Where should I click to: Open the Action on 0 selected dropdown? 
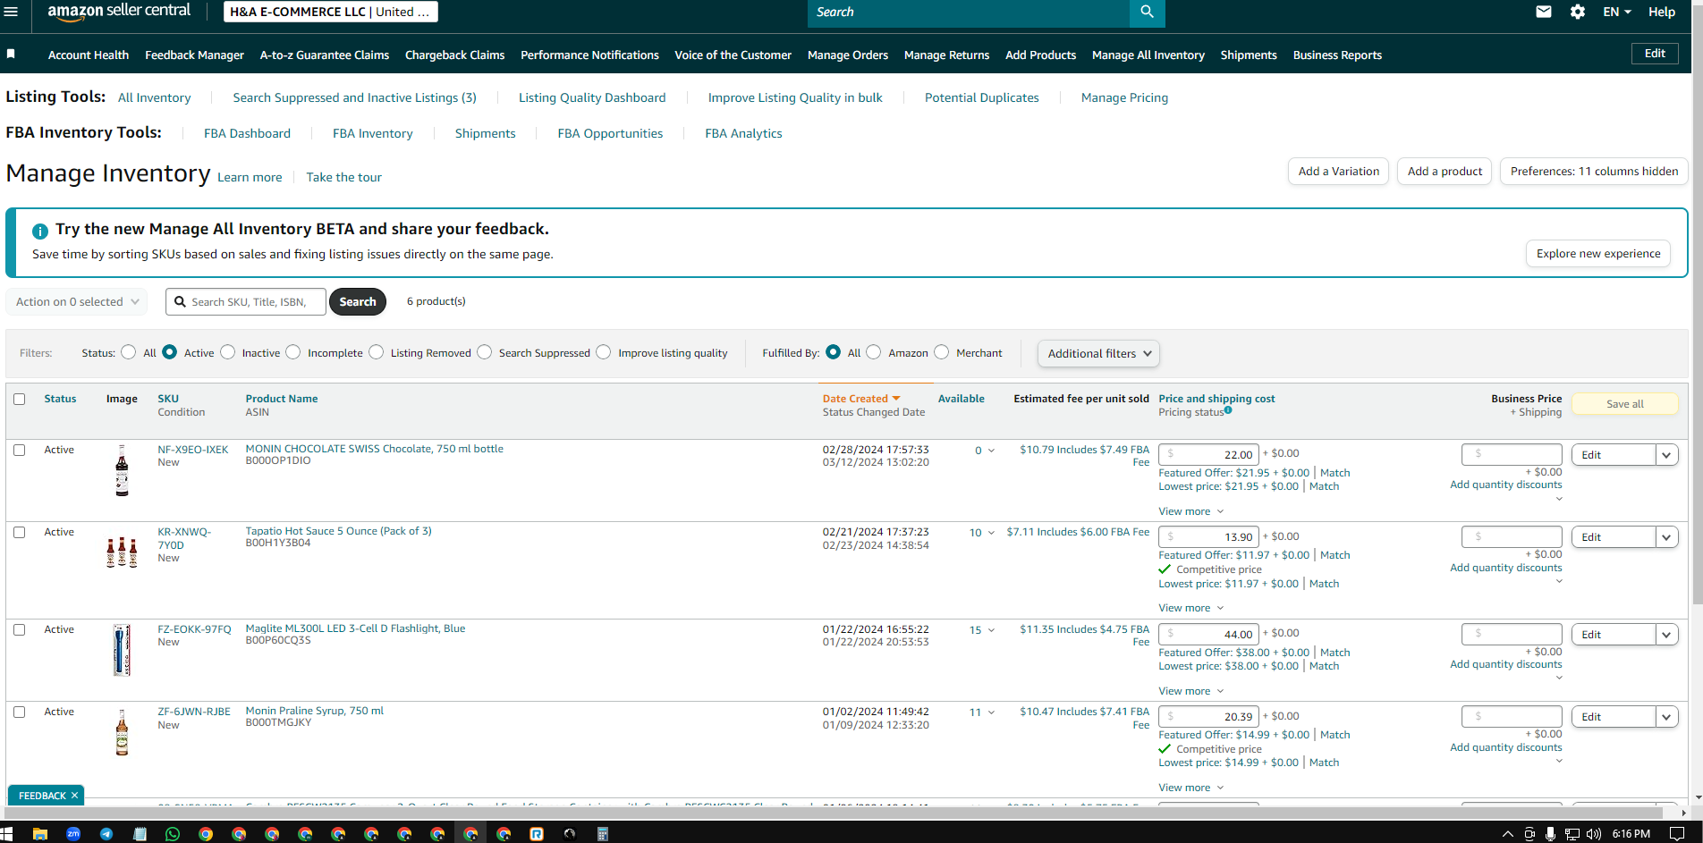tap(76, 302)
